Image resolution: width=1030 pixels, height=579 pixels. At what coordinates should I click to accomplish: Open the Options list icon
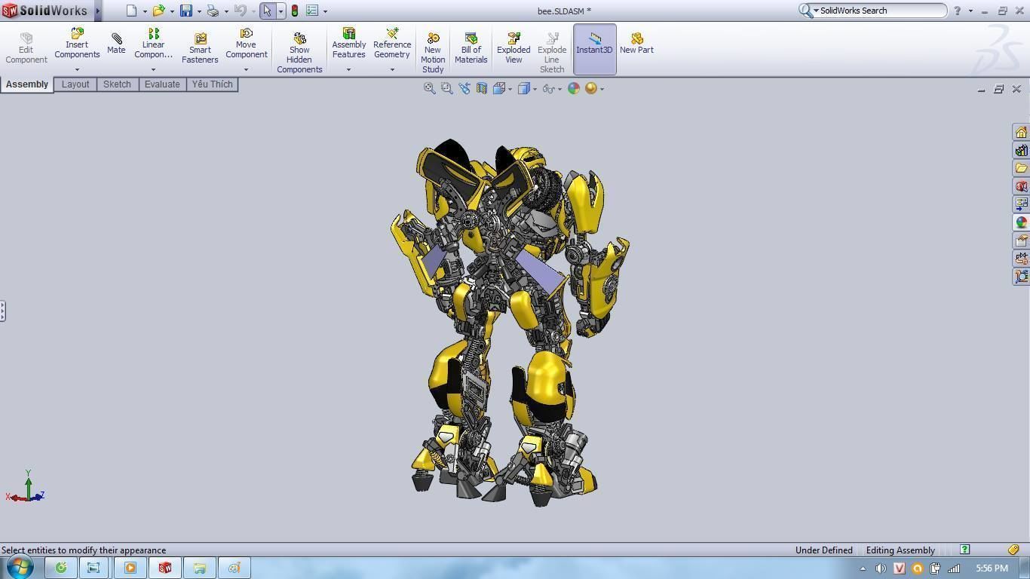tap(312, 11)
